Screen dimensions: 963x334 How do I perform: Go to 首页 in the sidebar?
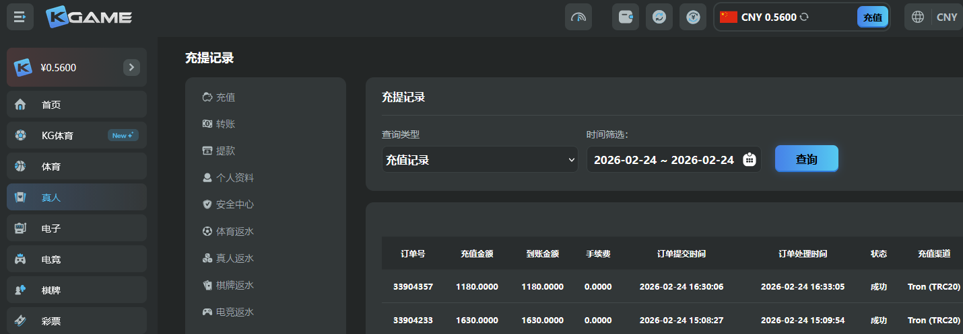tap(77, 105)
